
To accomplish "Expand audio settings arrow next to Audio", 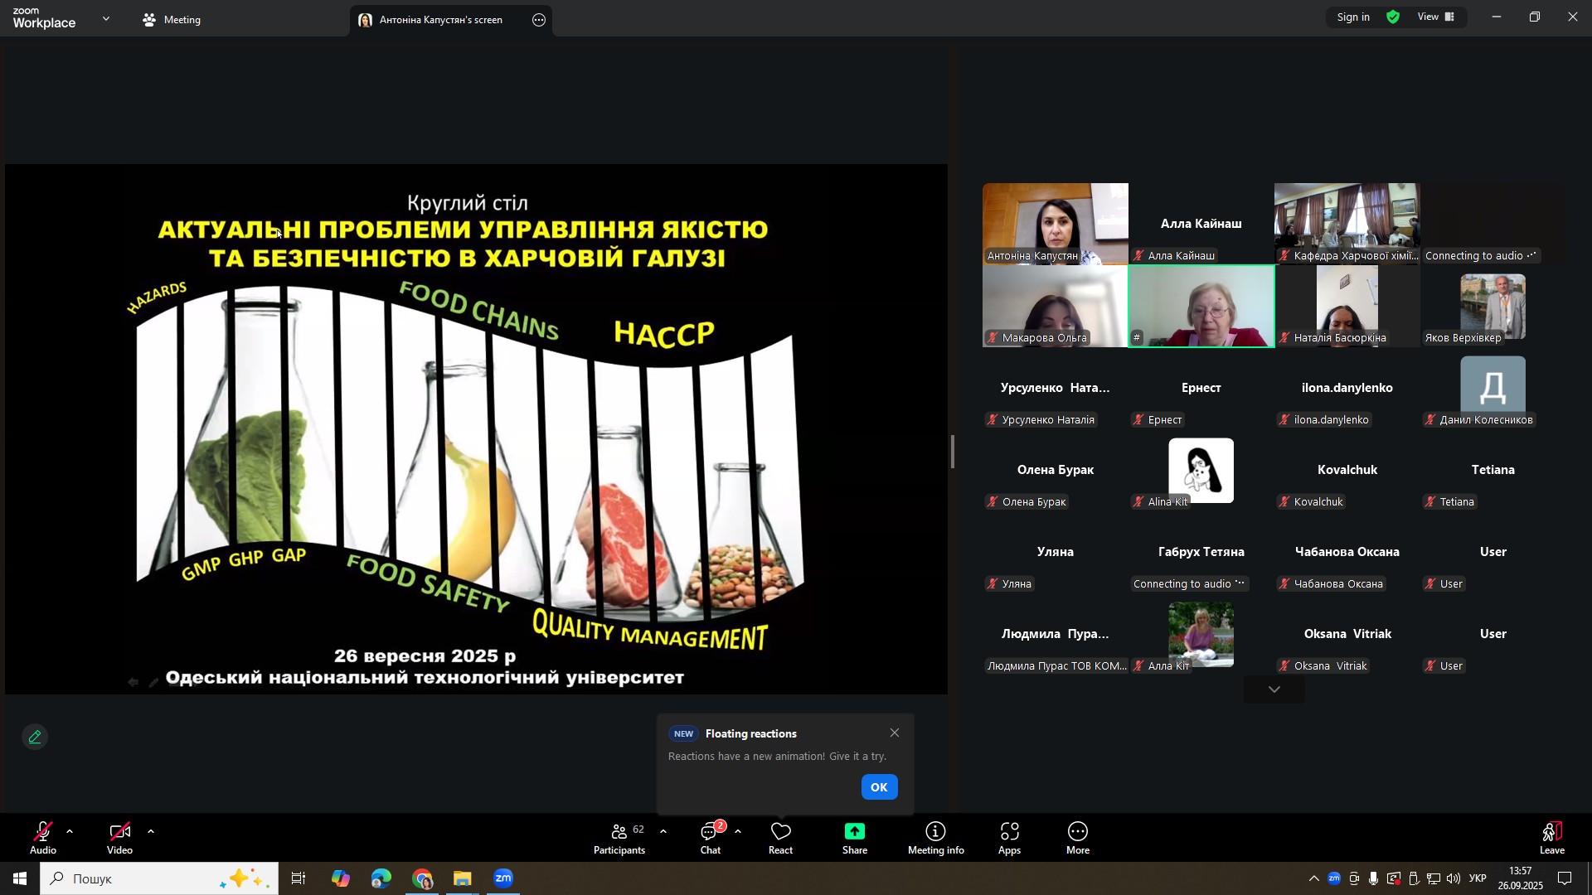I will pos(70,831).
